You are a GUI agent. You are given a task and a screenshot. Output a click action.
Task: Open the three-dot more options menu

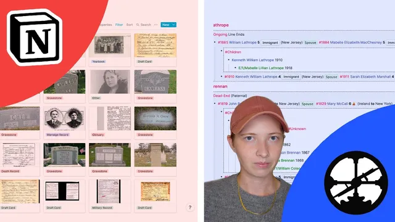coord(156,25)
